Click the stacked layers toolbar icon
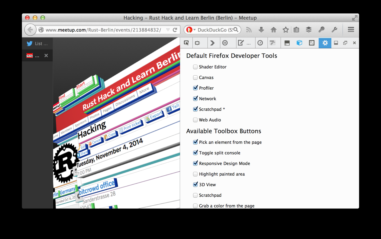 coord(309,30)
